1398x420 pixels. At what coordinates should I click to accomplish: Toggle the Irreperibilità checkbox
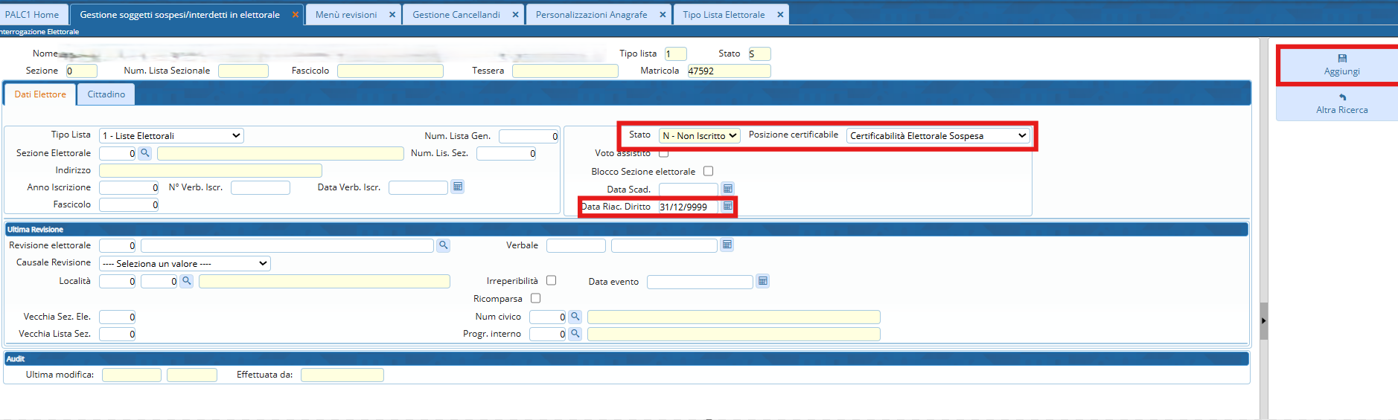point(551,280)
